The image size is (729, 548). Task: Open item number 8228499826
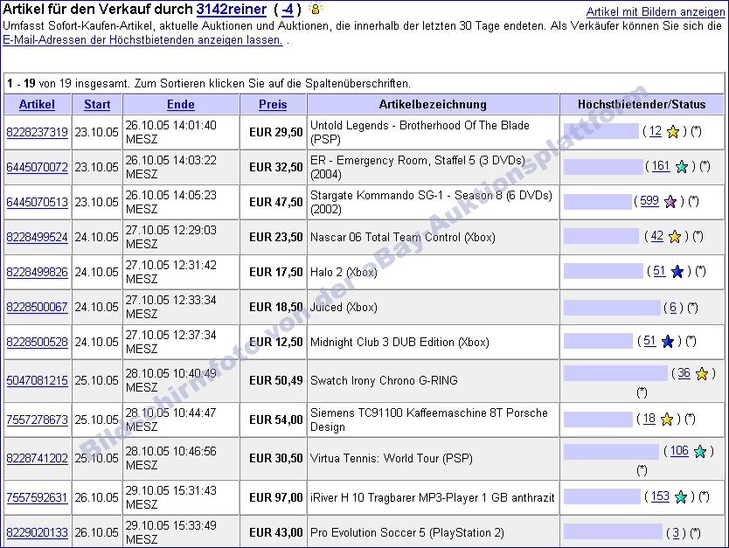pyautogui.click(x=38, y=272)
